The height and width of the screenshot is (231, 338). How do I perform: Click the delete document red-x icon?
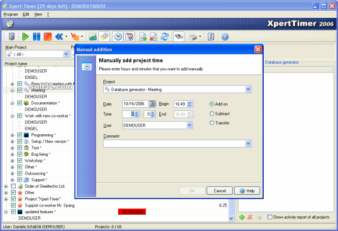(x=153, y=37)
